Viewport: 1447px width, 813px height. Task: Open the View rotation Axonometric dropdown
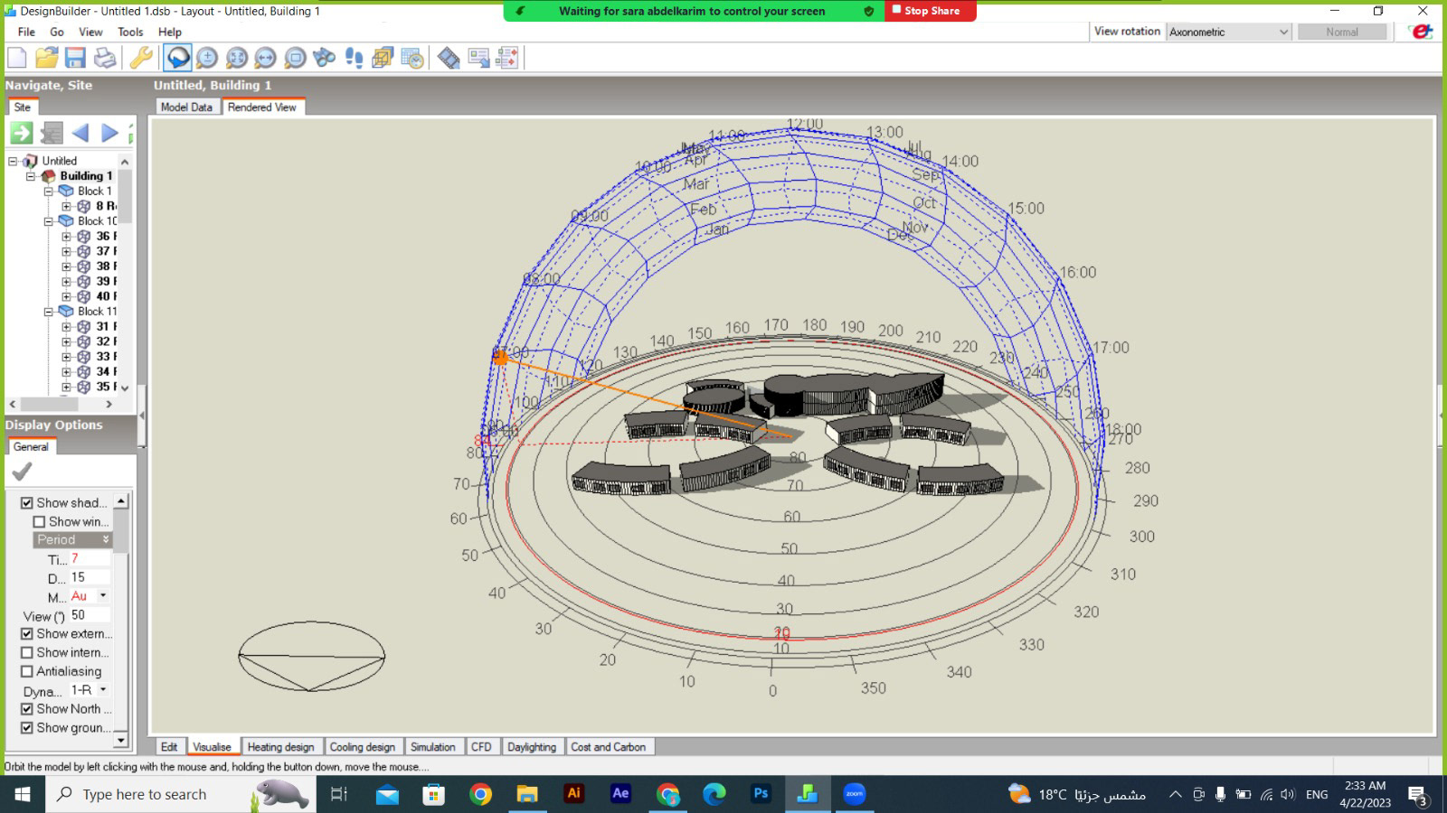pyautogui.click(x=1227, y=32)
